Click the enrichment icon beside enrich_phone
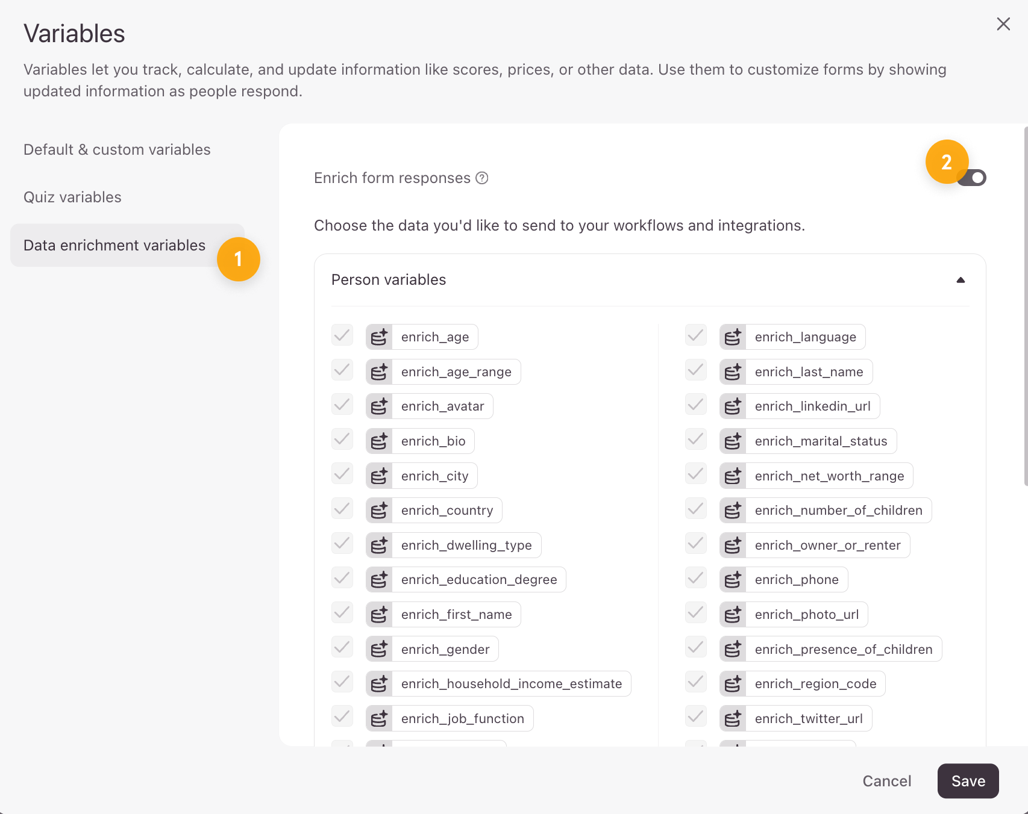The height and width of the screenshot is (814, 1028). (x=733, y=580)
